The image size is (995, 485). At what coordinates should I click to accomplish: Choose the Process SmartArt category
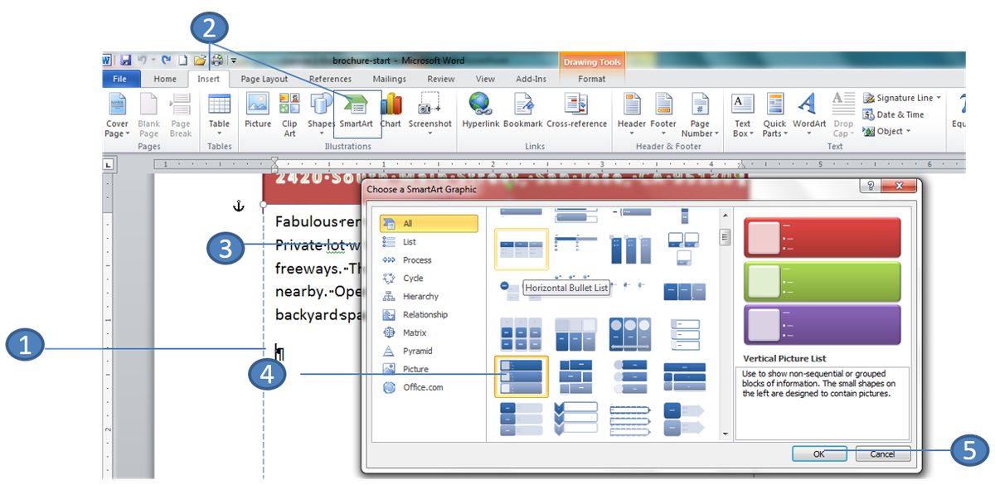point(417,259)
